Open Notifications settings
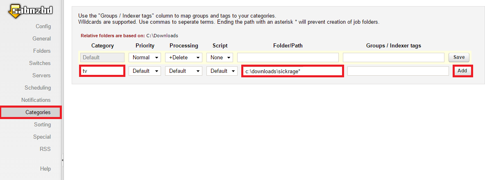This screenshot has height=180, width=485. (36, 100)
